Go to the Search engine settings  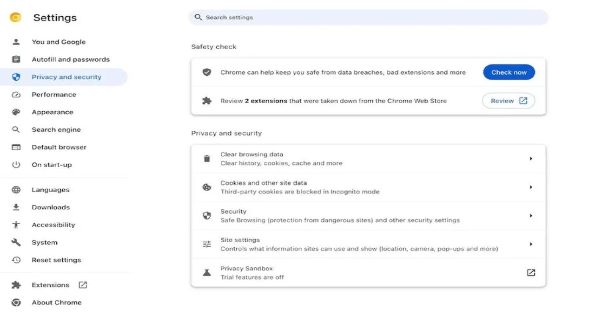(56, 130)
